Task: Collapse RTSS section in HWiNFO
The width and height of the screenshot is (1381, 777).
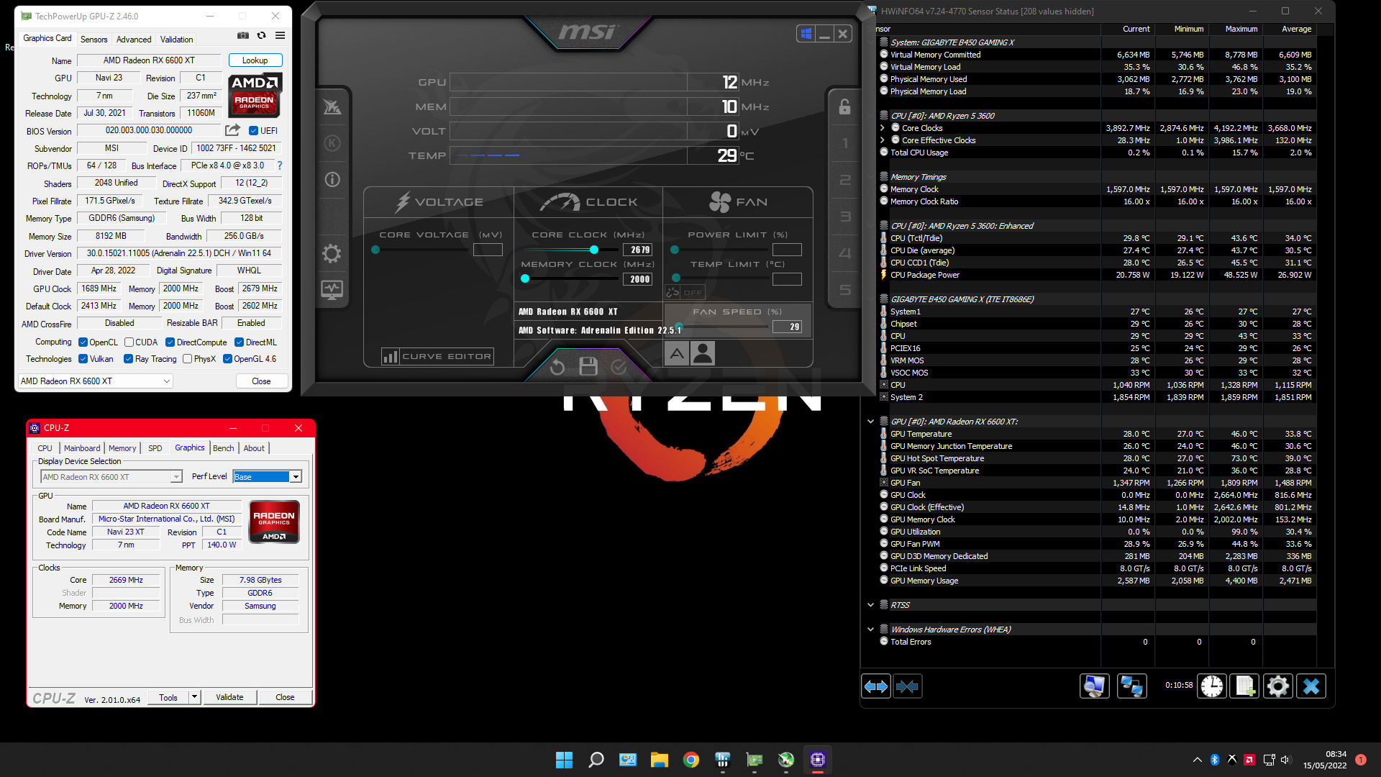Action: 870,605
